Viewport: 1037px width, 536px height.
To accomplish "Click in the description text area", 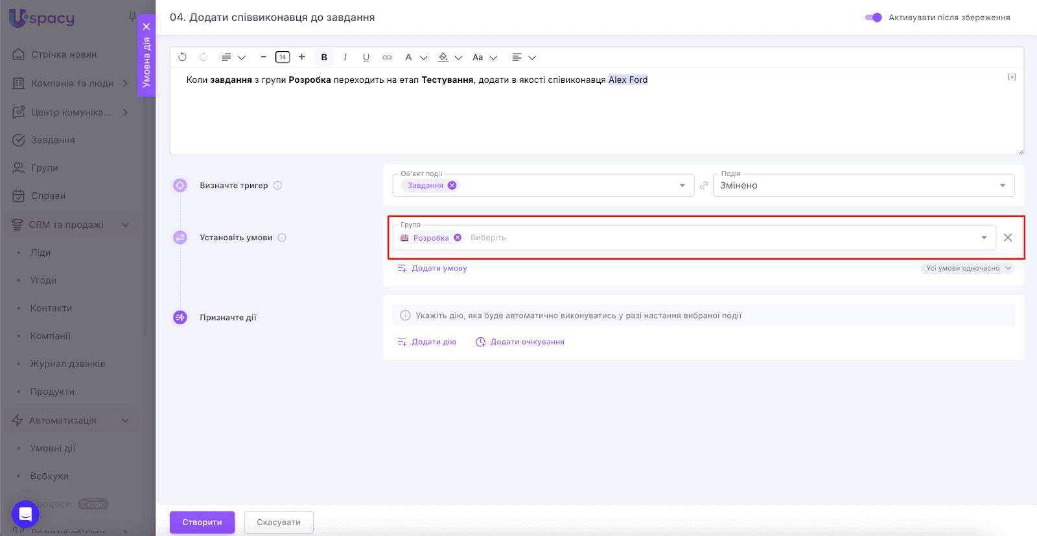I will coord(596,117).
